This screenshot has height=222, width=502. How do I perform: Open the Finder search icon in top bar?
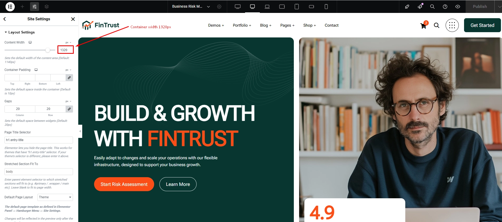tap(432, 7)
